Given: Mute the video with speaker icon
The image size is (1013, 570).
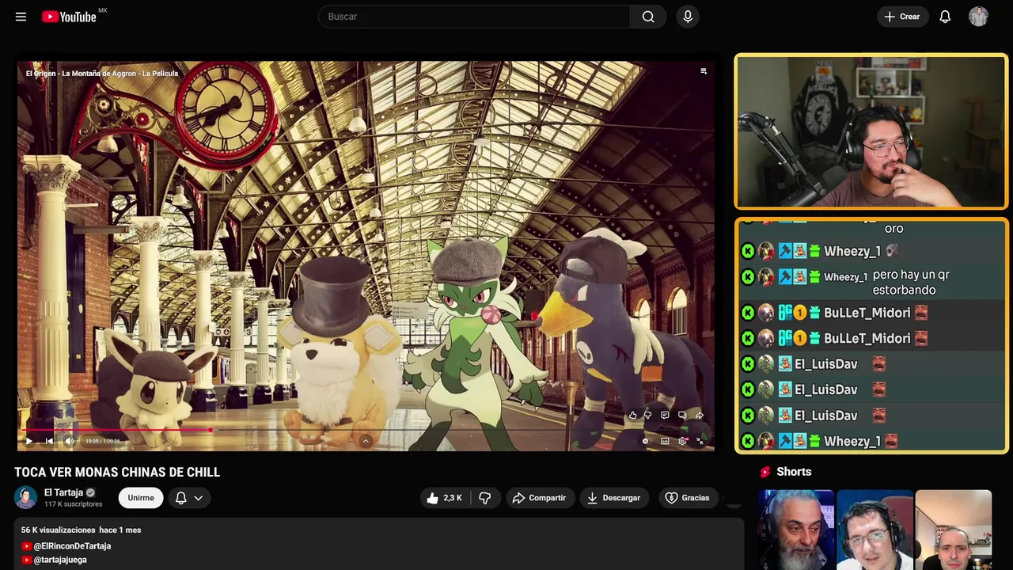Looking at the screenshot, I should [69, 441].
